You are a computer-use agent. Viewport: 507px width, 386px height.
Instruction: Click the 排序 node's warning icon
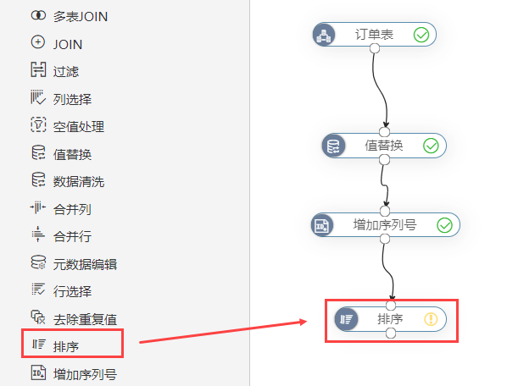(x=431, y=319)
